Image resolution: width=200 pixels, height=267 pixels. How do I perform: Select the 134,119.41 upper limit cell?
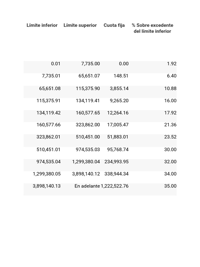(88, 101)
